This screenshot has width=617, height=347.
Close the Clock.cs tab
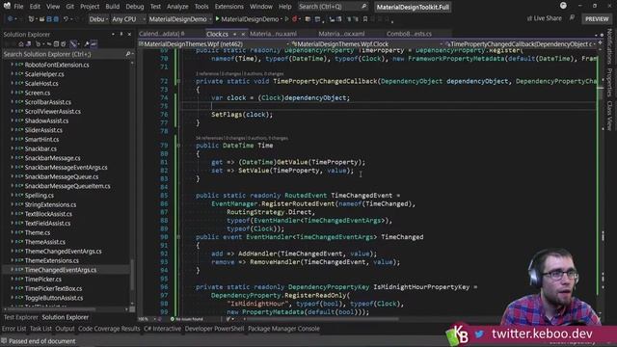[x=243, y=35]
